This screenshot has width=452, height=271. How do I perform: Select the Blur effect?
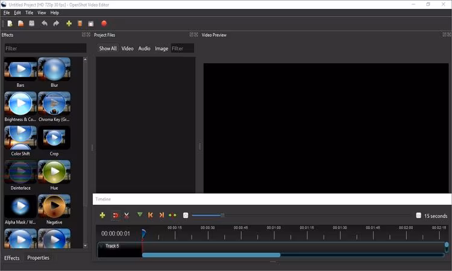54,73
